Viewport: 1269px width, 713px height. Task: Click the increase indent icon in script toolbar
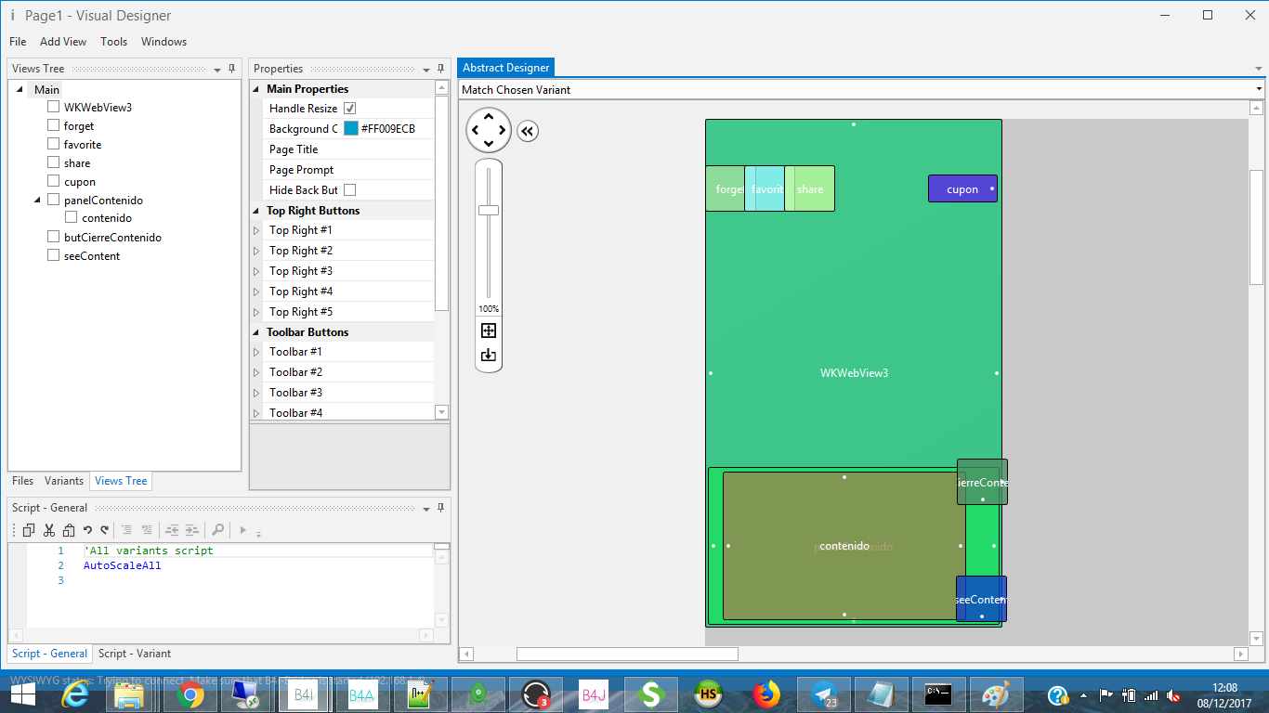(191, 530)
